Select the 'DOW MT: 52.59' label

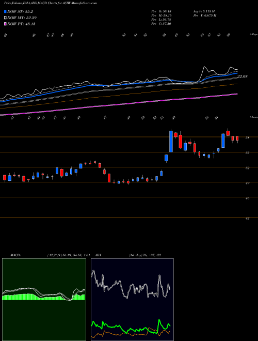[22, 18]
